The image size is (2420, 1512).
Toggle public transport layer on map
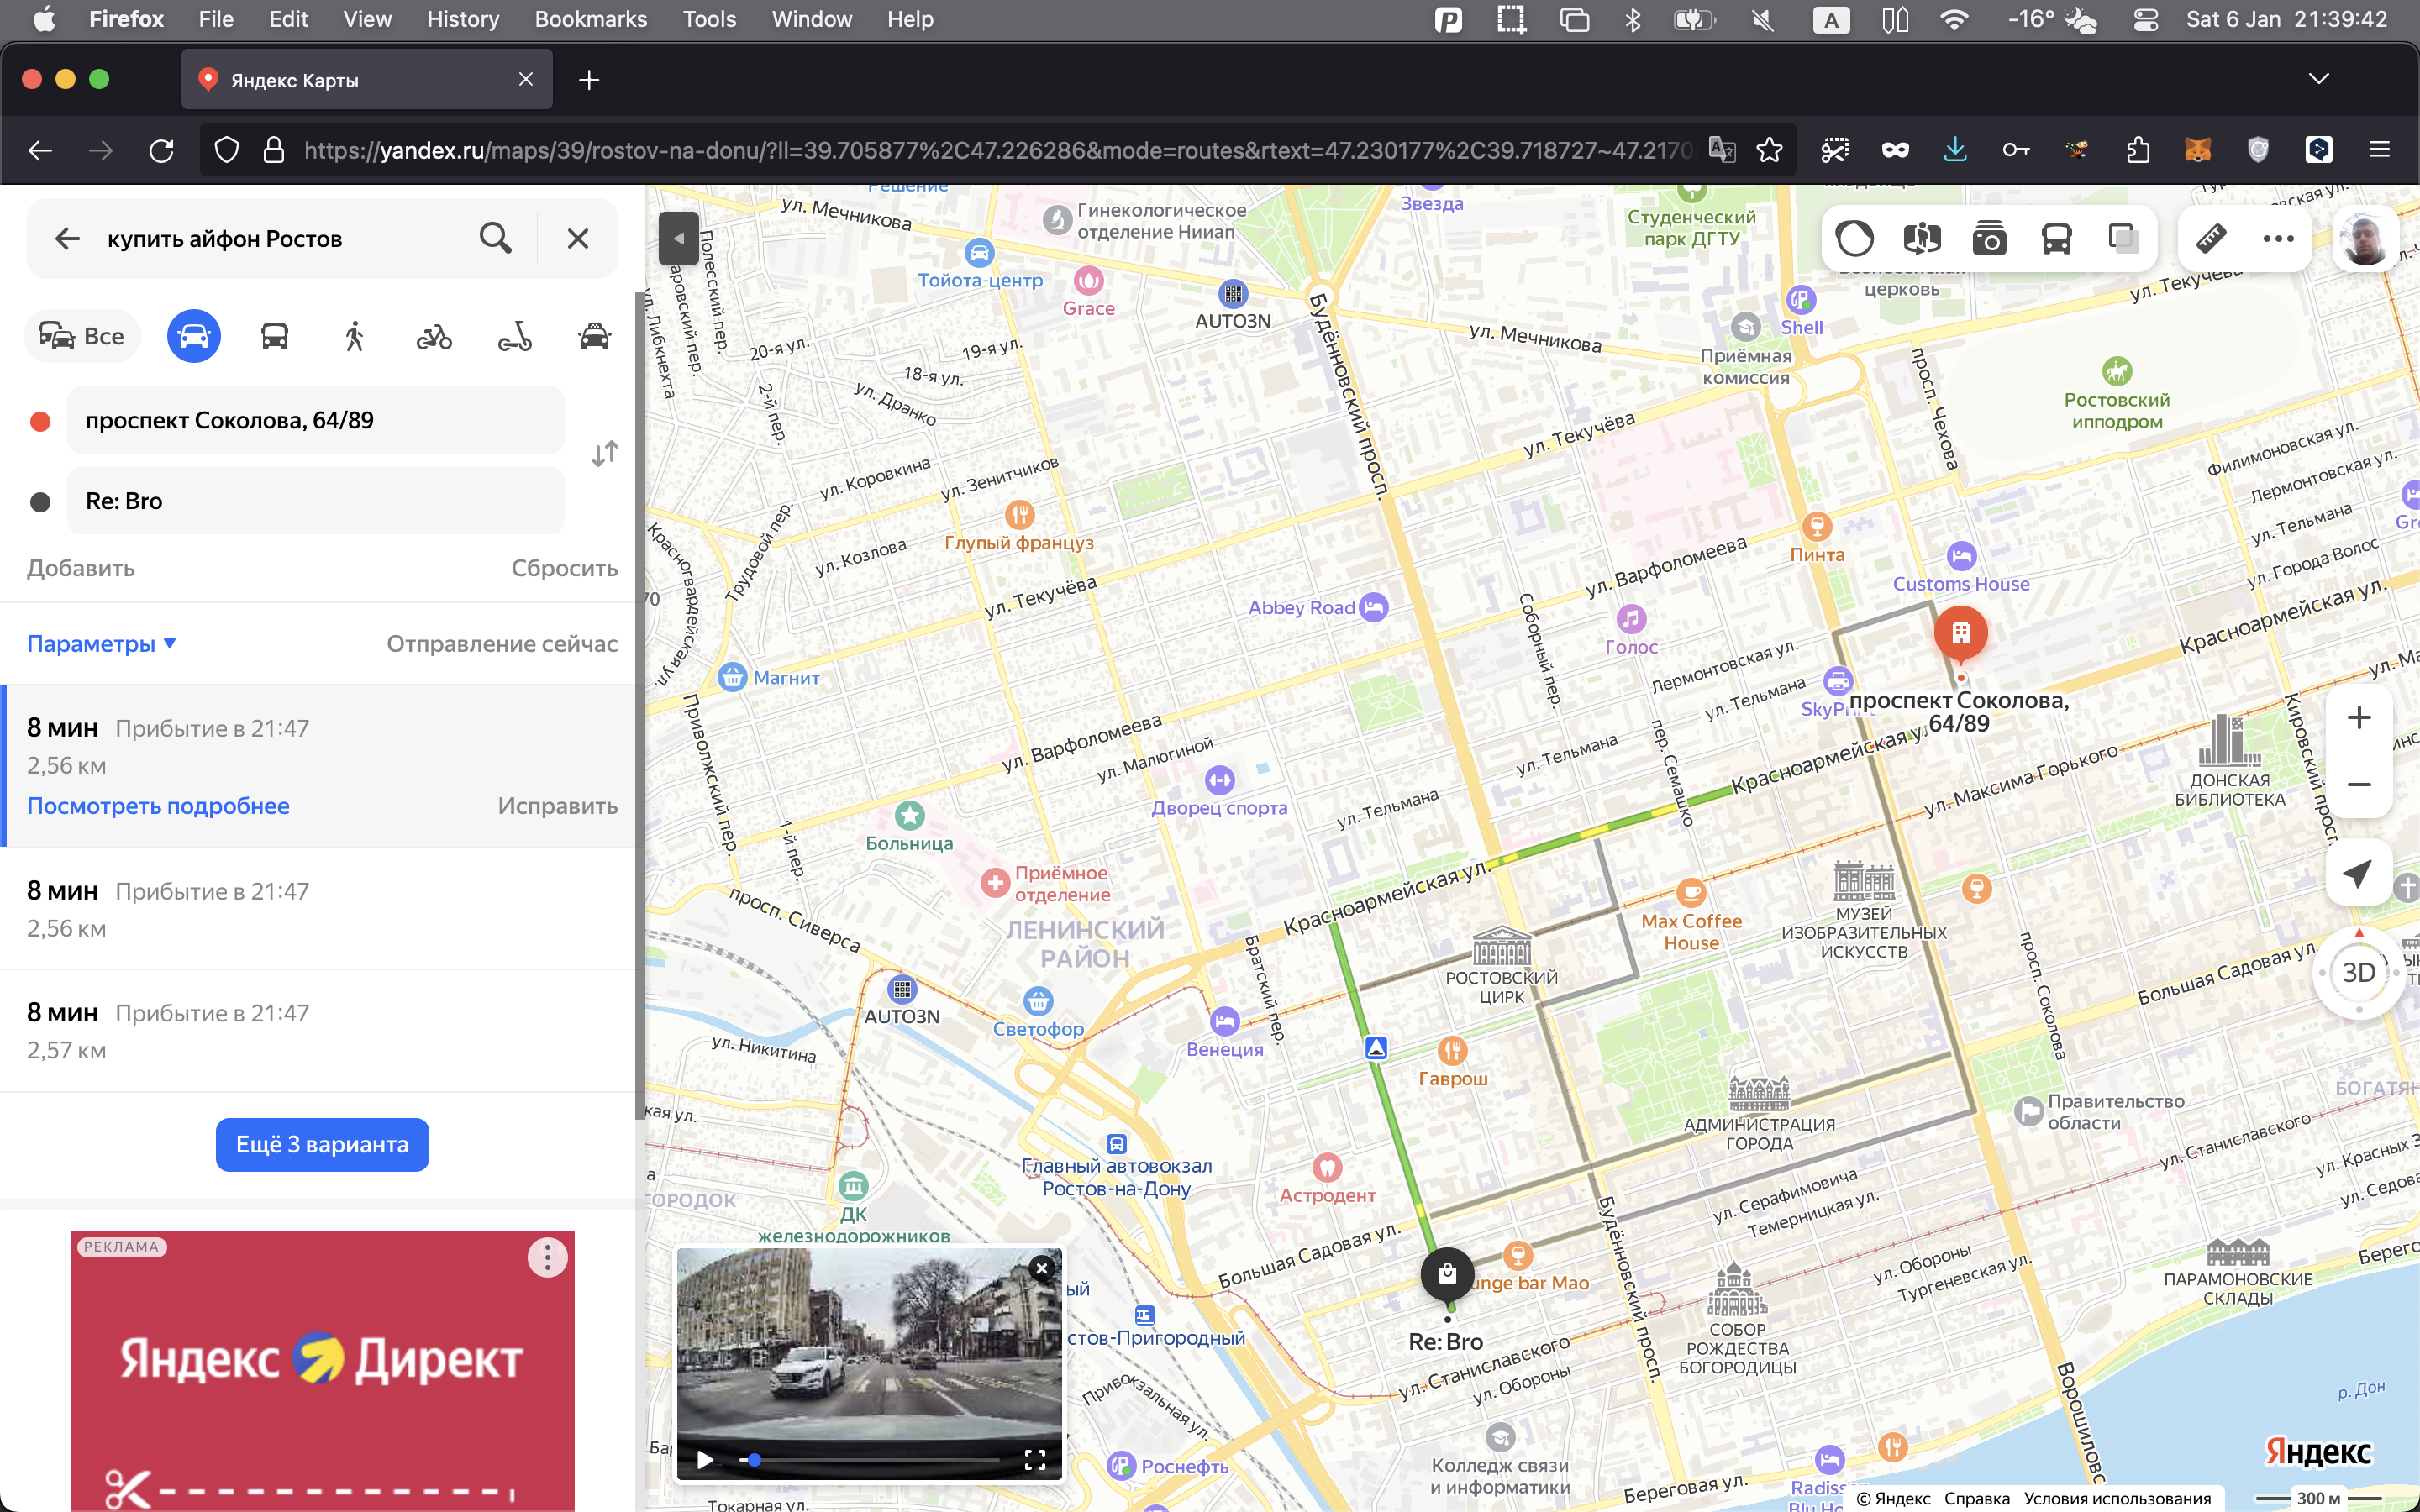[2056, 239]
